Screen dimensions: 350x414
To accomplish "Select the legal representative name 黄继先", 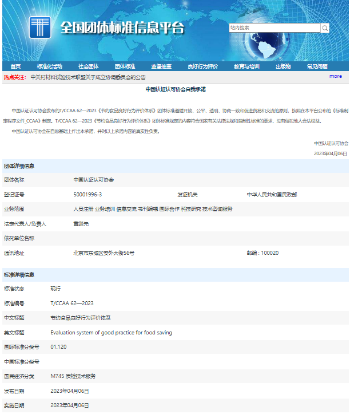I will [x=81, y=224].
